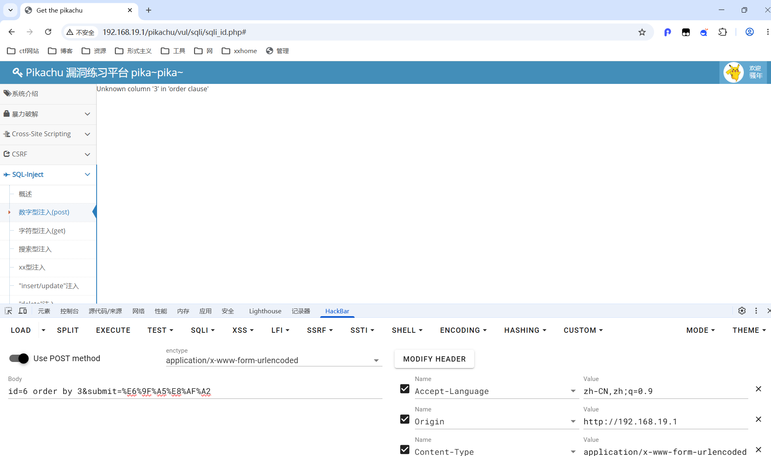The image size is (771, 456).
Task: Switch to the Lighthouse DevTools tab
Action: (x=265, y=311)
